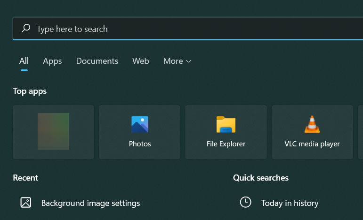The width and height of the screenshot is (363, 220).
Task: Click the partially visible fifth app tile
Action: pyautogui.click(x=360, y=132)
